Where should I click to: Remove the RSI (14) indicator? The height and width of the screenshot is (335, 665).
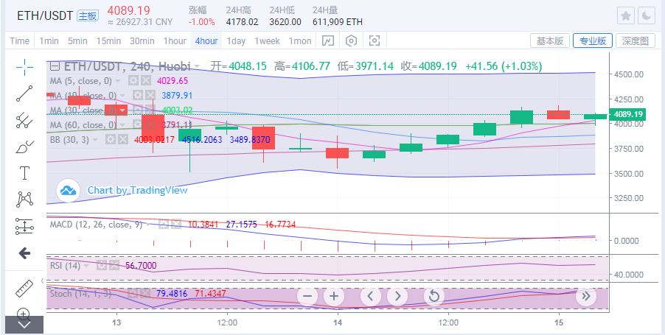click(x=114, y=266)
